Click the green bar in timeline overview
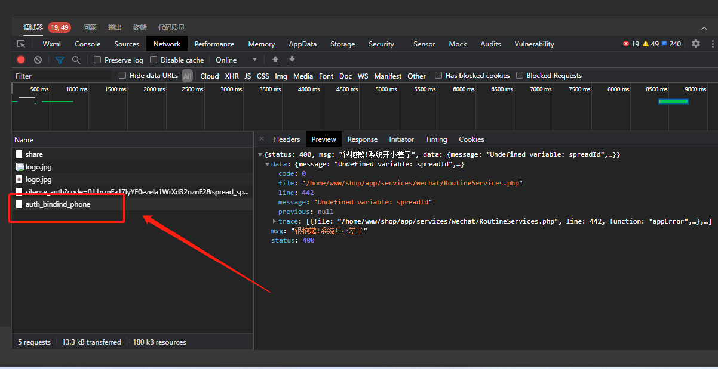The width and height of the screenshot is (718, 369). click(673, 101)
